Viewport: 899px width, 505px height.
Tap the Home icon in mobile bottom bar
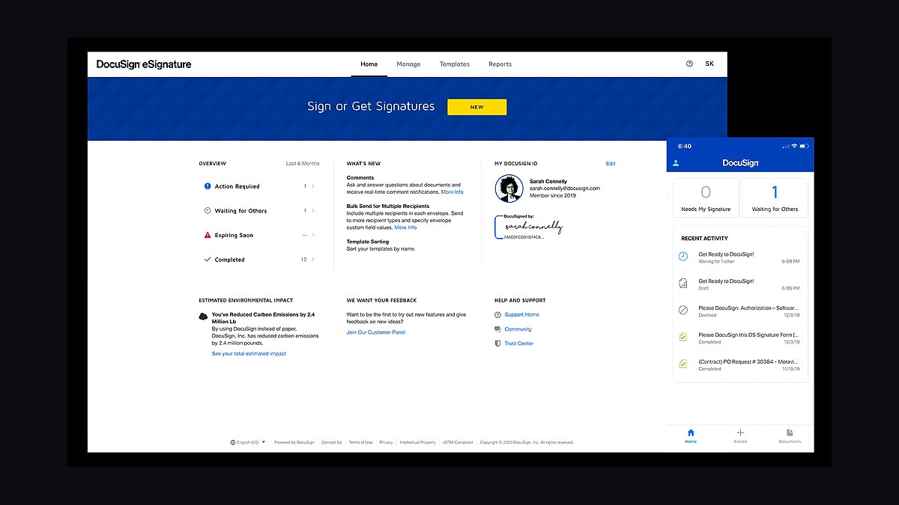click(691, 432)
